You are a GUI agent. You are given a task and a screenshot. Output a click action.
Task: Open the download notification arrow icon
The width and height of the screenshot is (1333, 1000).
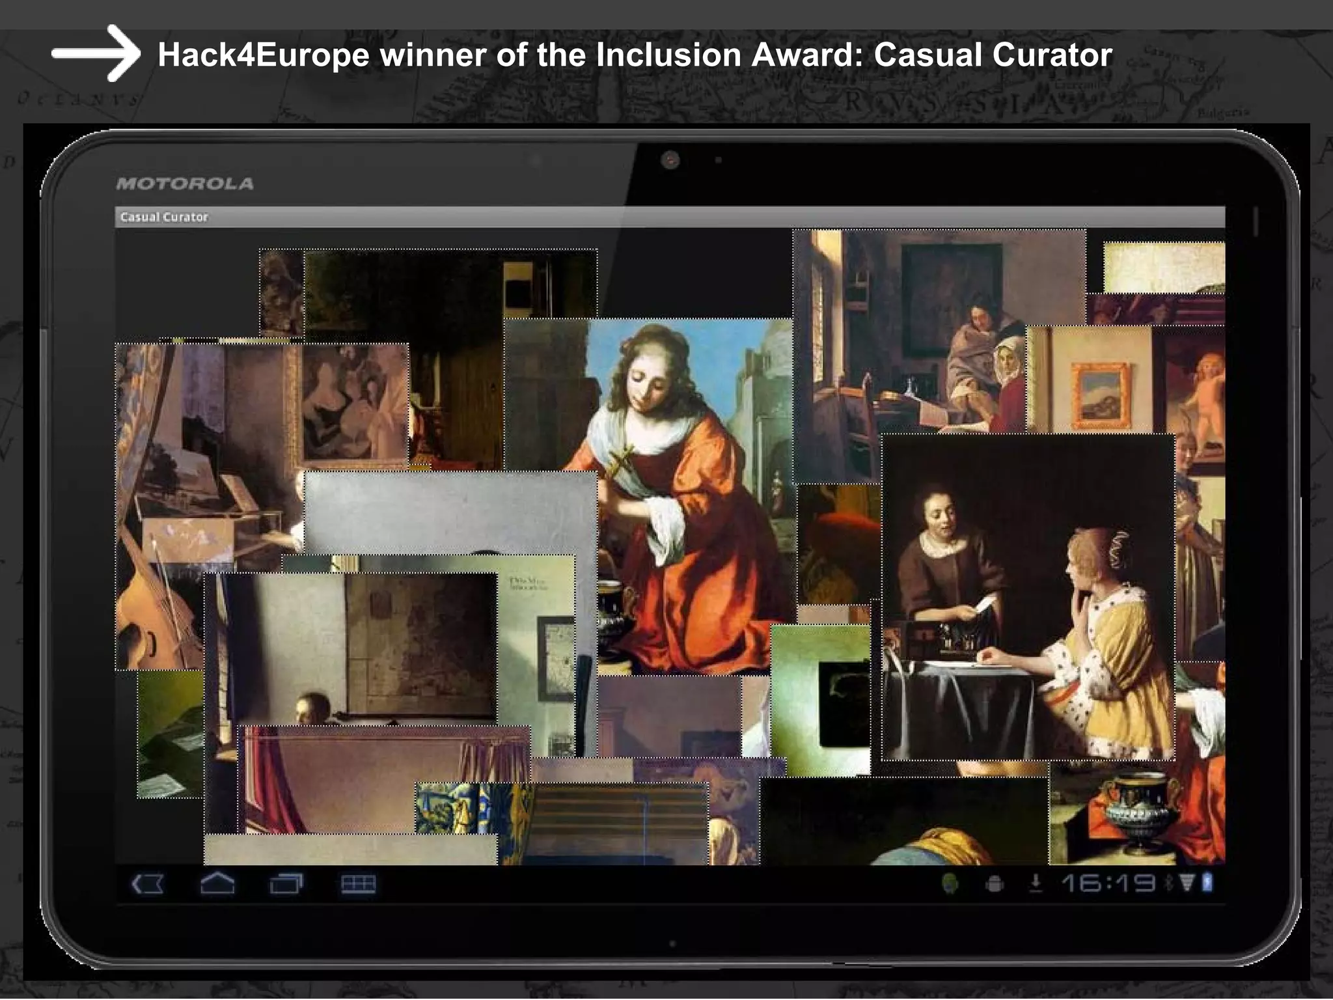click(x=1036, y=883)
